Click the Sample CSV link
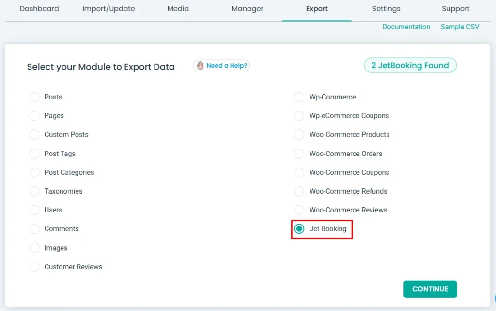Image resolution: width=496 pixels, height=311 pixels. (x=460, y=27)
